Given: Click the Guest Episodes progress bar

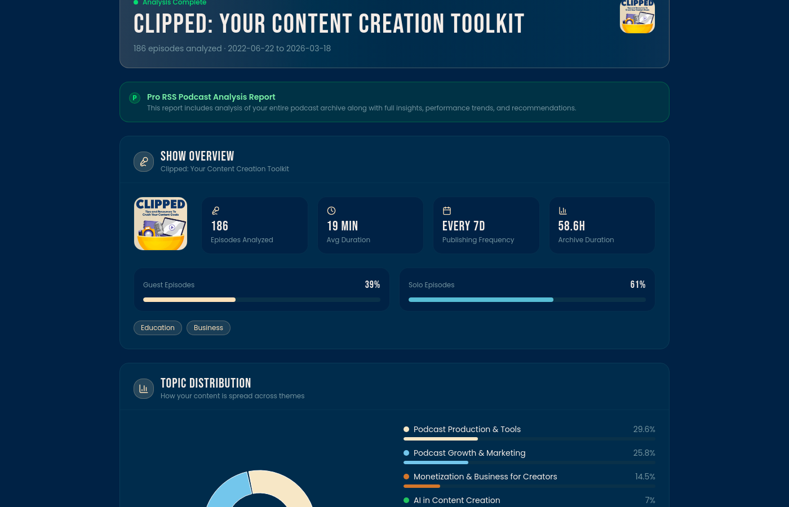Looking at the screenshot, I should [261, 300].
